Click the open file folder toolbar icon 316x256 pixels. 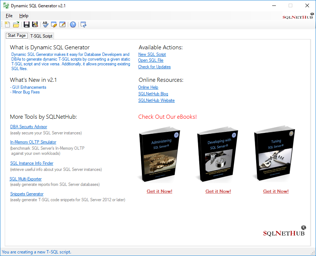(16, 24)
